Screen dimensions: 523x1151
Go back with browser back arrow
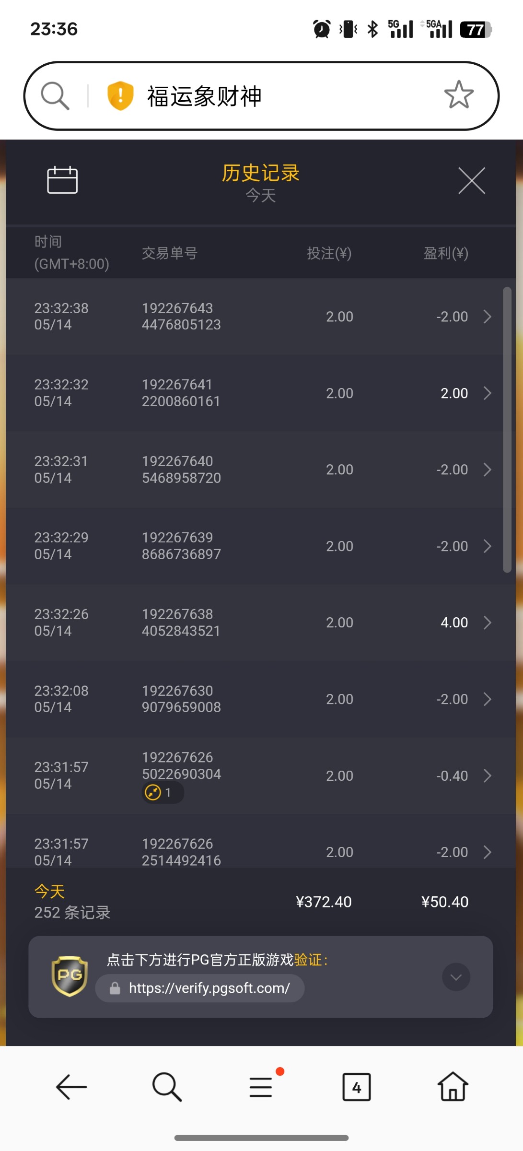(71, 1087)
